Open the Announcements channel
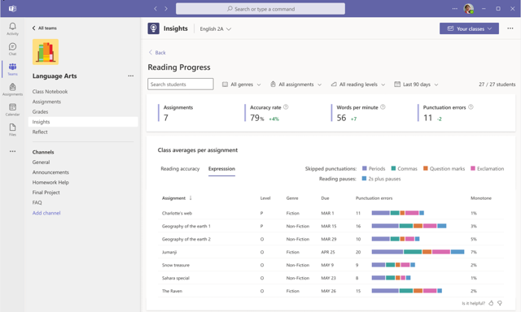 (x=50, y=172)
